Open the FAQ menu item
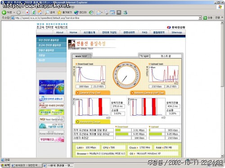Viewport: 225px width, 168px height. click(144, 32)
